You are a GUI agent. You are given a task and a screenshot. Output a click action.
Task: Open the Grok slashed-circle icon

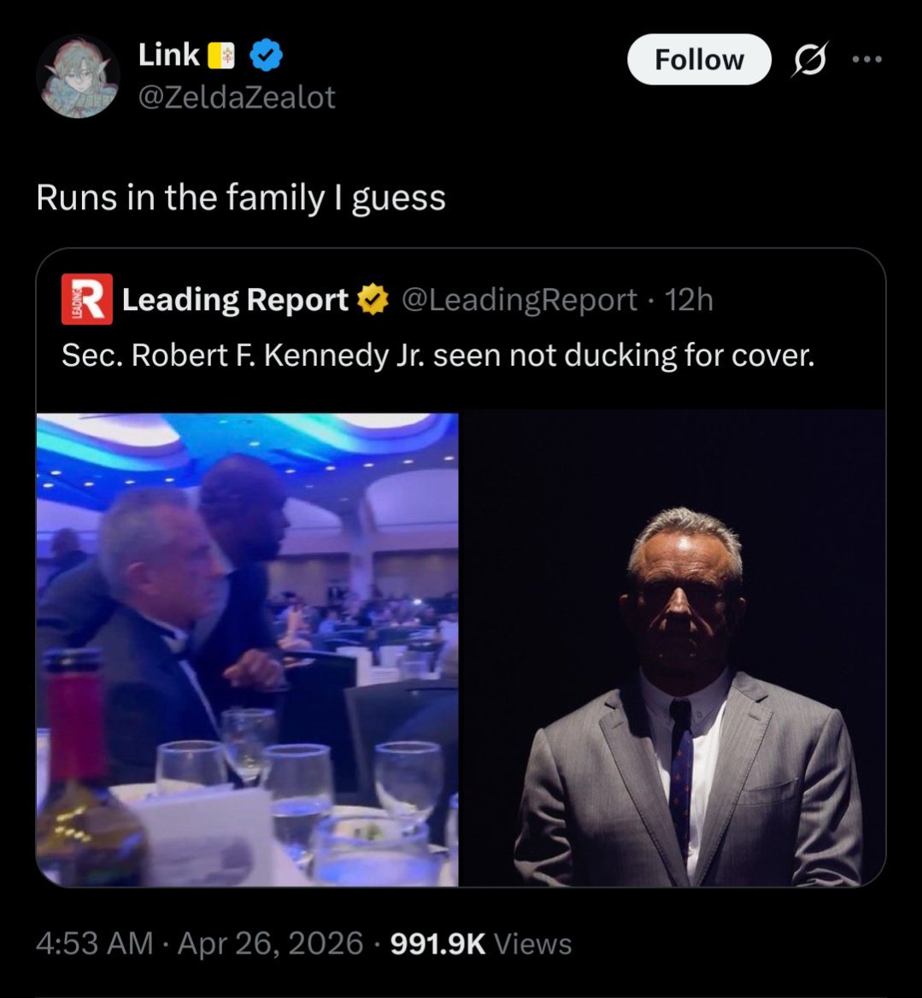pyautogui.click(x=809, y=60)
